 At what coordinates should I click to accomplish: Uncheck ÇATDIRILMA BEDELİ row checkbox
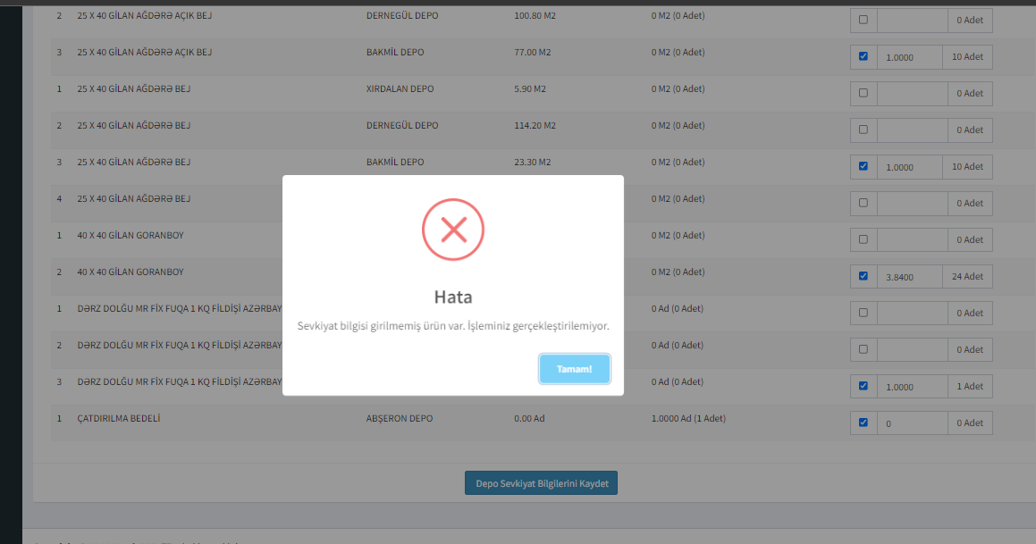point(863,423)
